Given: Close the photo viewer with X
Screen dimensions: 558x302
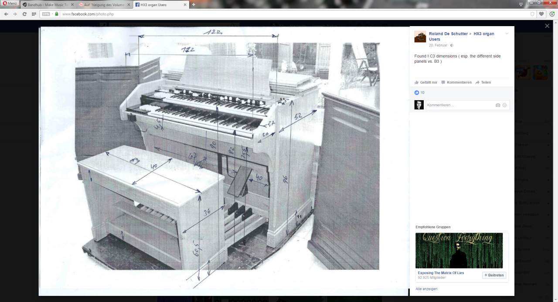Looking at the screenshot, I should (x=547, y=26).
